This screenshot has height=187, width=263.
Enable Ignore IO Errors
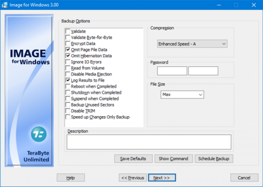coord(68,62)
